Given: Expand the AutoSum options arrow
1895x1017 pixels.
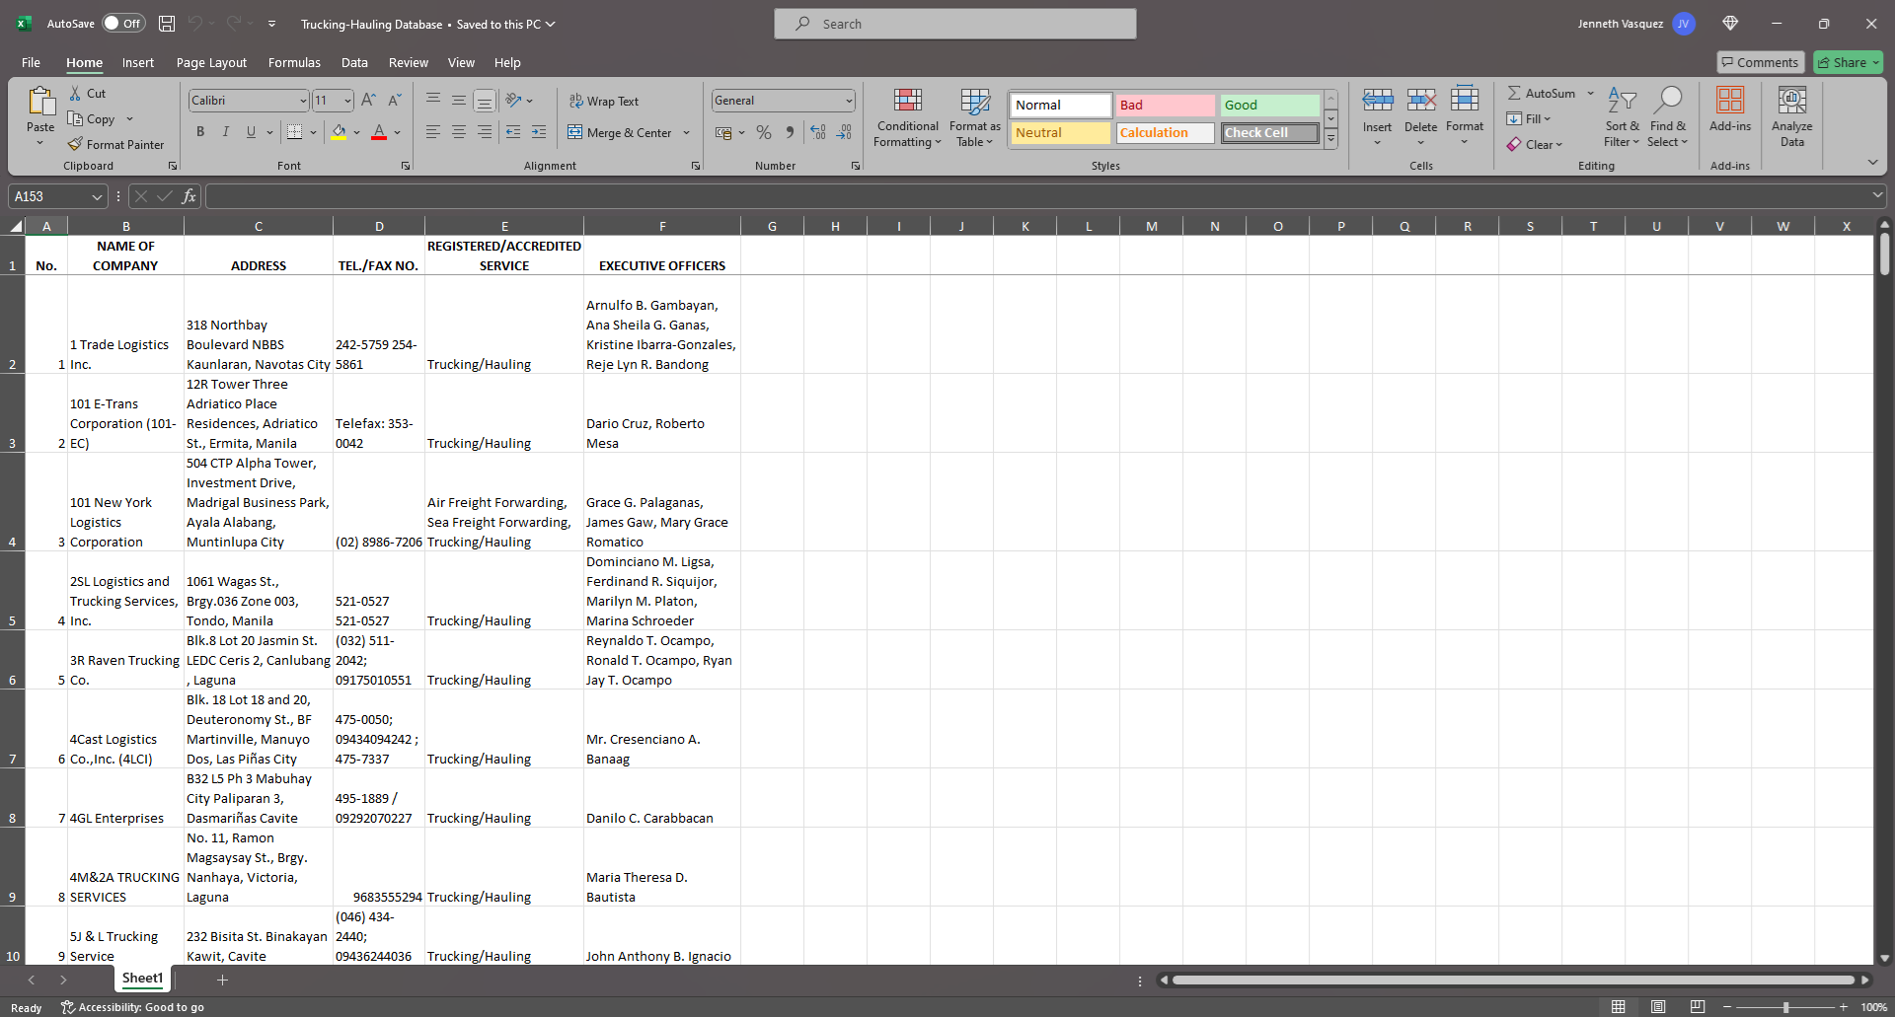Looking at the screenshot, I should [1590, 93].
